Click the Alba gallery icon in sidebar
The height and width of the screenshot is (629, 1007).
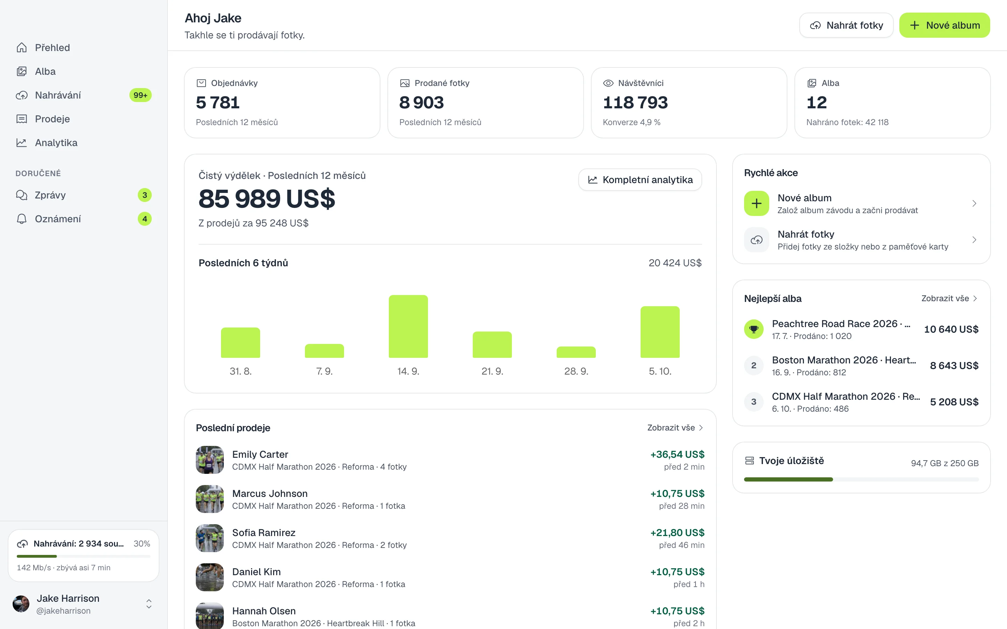point(22,72)
